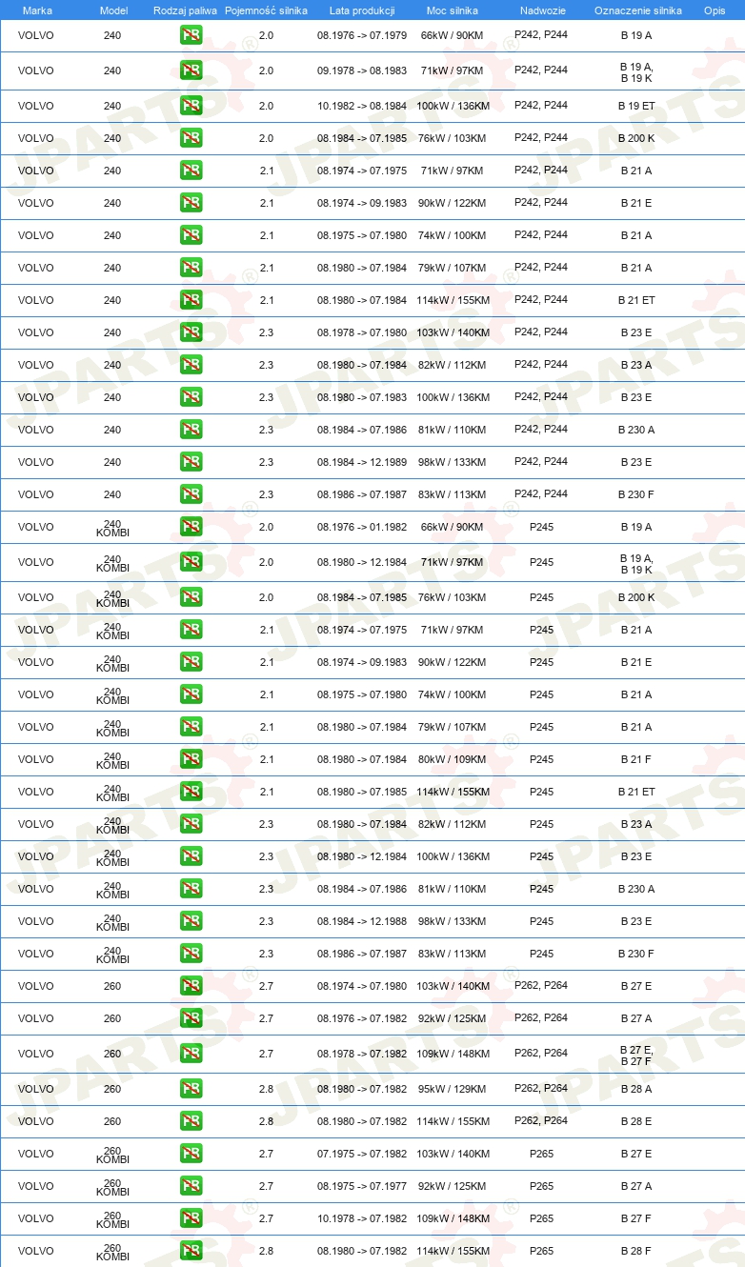745x1267 pixels.
Task: Click the Opis column header
Action: [715, 10]
